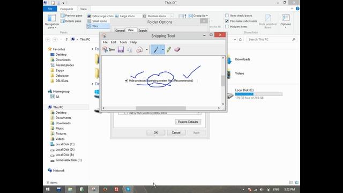Select the Pen tool in Snipping Tool
Image resolution: width=343 pixels, height=193 pixels.
(x=156, y=50)
